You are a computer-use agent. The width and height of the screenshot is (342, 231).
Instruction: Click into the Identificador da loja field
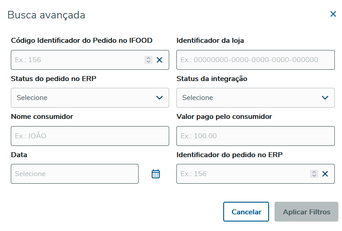pos(255,60)
